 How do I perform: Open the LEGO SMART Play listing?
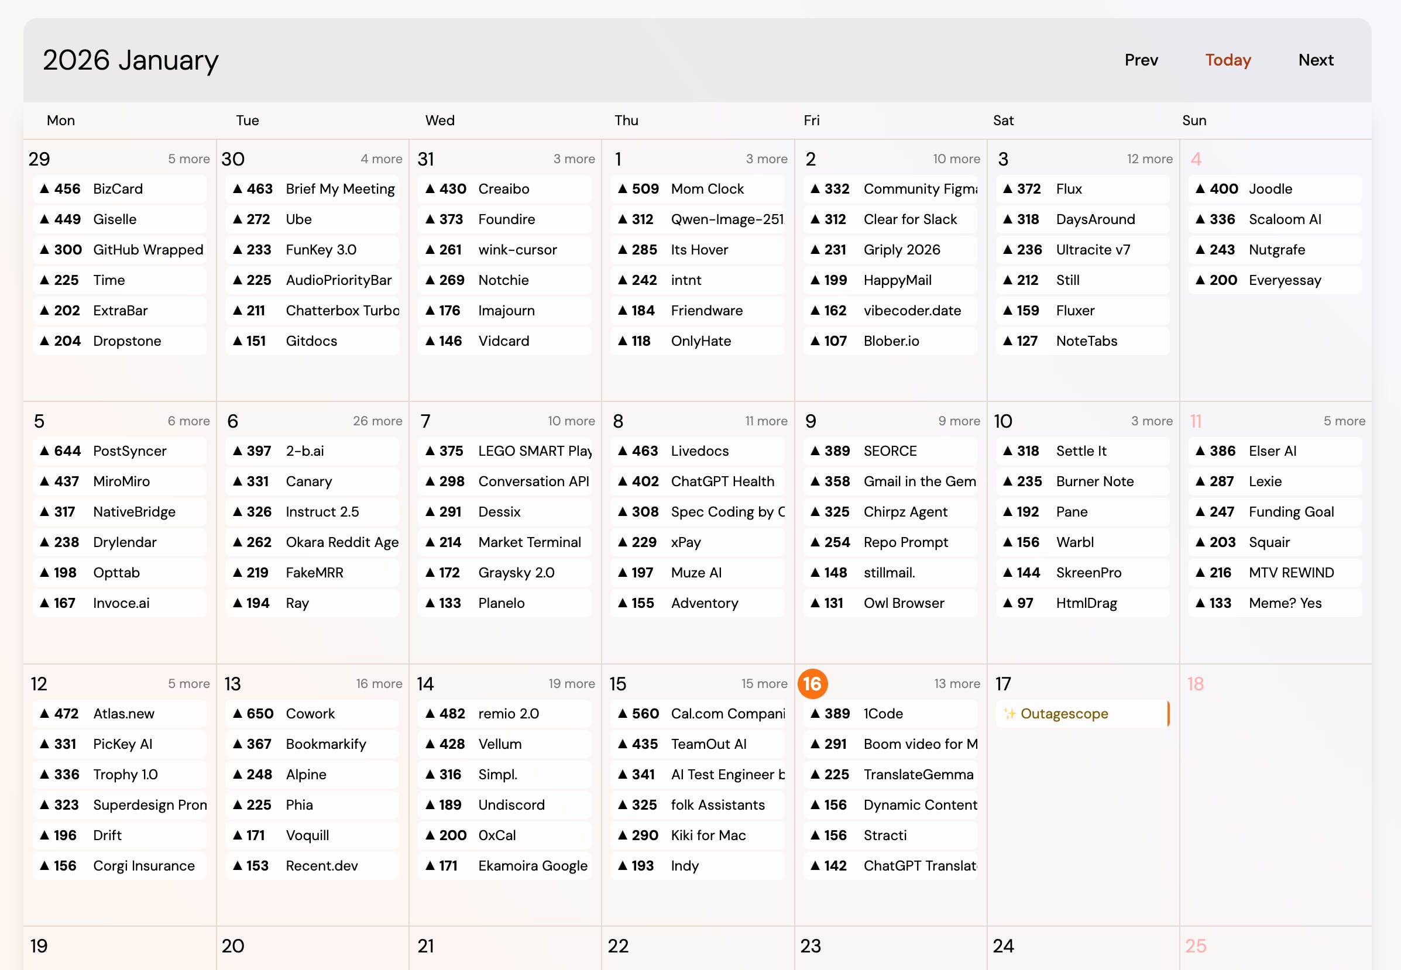tap(534, 451)
